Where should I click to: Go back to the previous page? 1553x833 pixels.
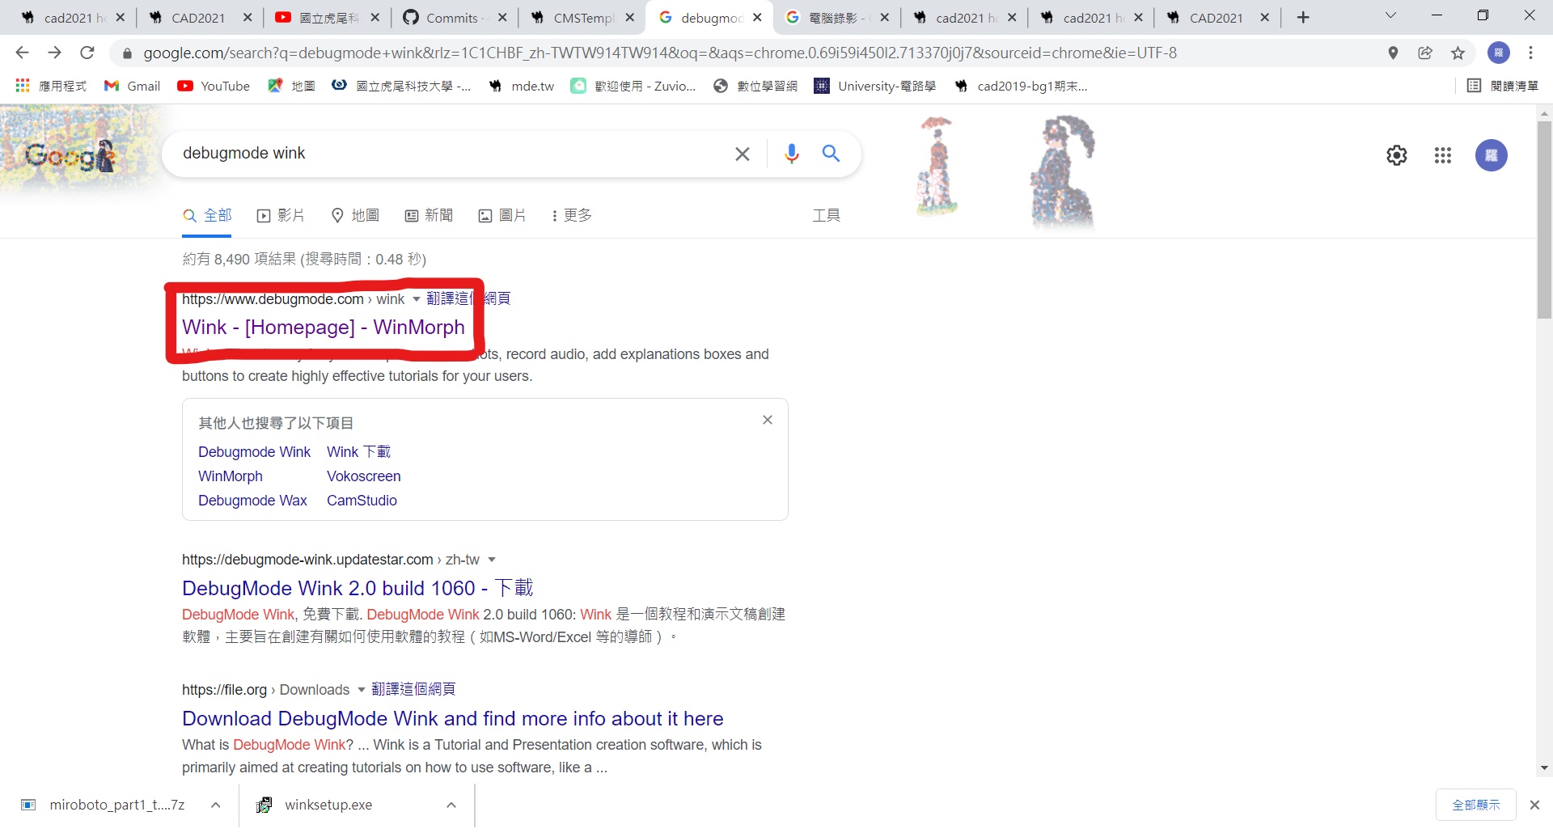click(22, 53)
